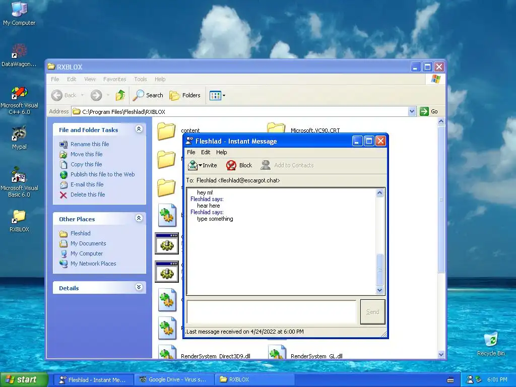Click the messenger buddy icon in system tray
The height and width of the screenshot is (387, 516).
tap(470, 380)
